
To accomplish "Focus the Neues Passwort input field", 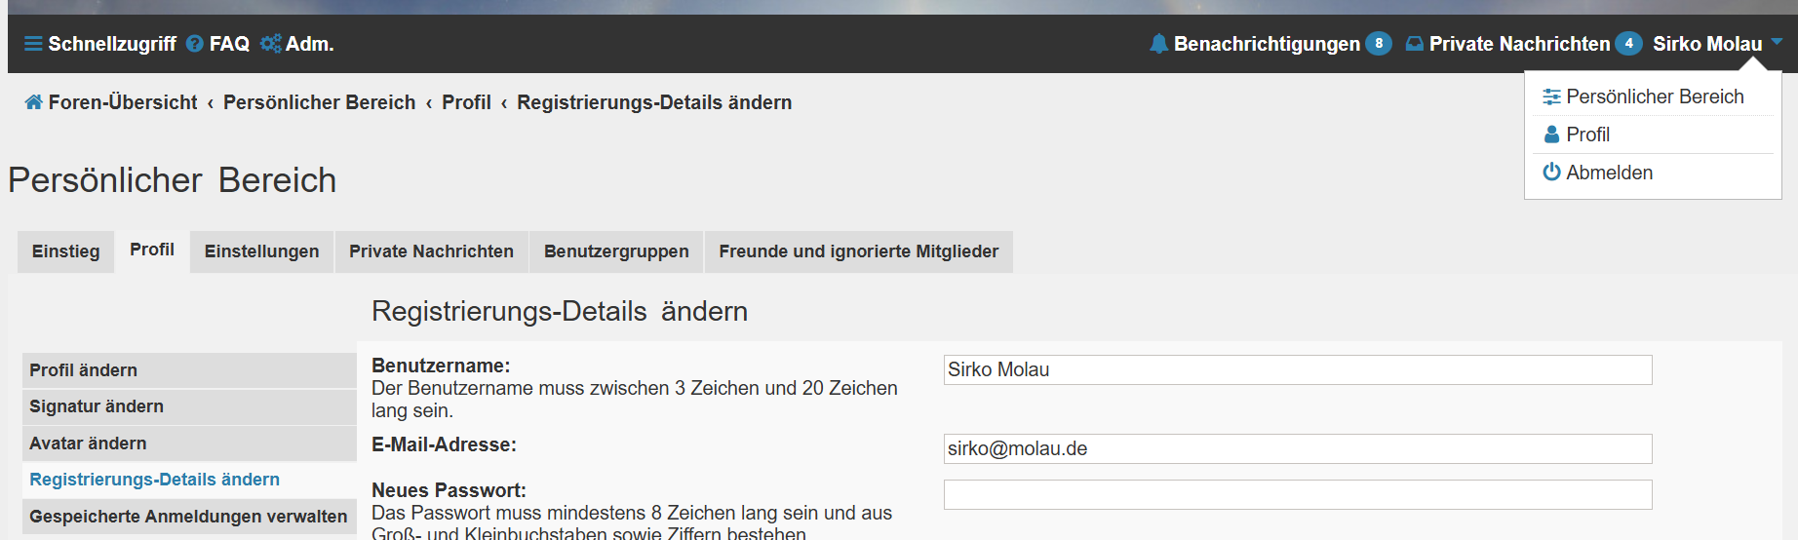I will point(1297,495).
